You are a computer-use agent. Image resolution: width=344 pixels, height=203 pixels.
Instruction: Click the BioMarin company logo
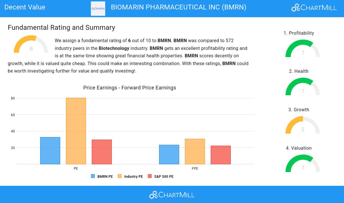tap(98, 9)
